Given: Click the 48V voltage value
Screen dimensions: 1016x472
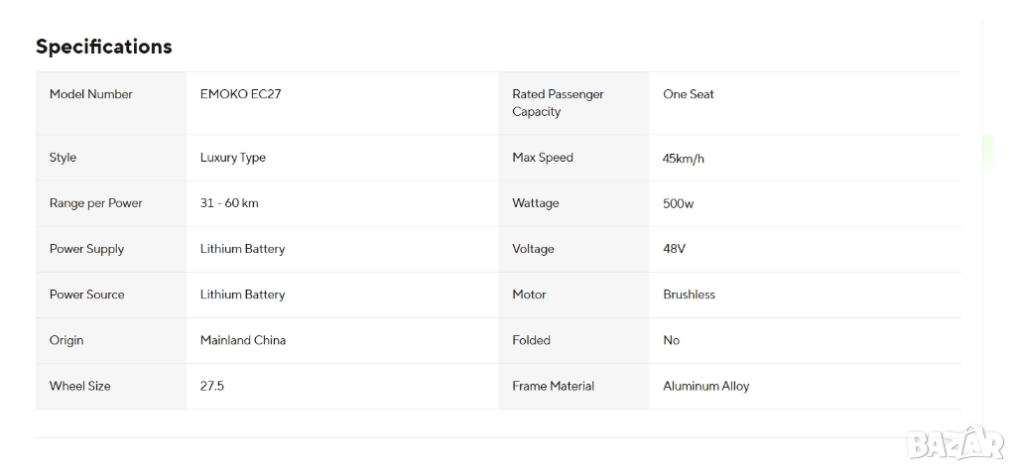Looking at the screenshot, I should [x=675, y=249].
